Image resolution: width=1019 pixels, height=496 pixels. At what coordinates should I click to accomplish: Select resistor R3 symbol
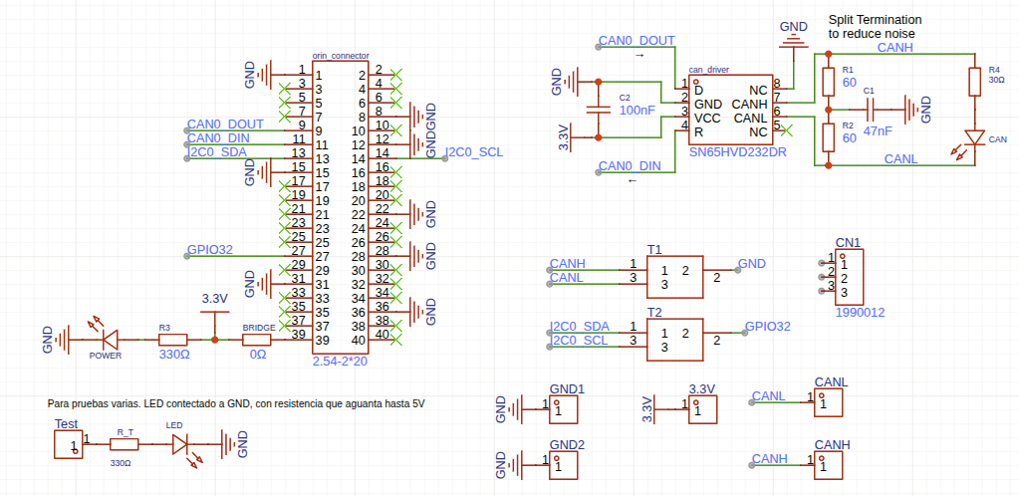click(x=173, y=340)
